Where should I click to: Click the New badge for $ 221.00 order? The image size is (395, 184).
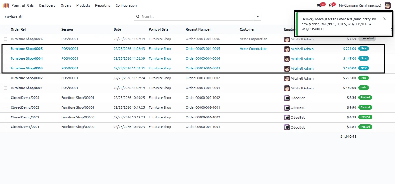click(363, 48)
